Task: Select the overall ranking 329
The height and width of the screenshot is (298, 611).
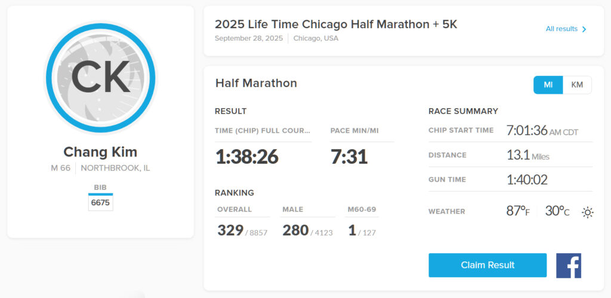Action: (230, 230)
